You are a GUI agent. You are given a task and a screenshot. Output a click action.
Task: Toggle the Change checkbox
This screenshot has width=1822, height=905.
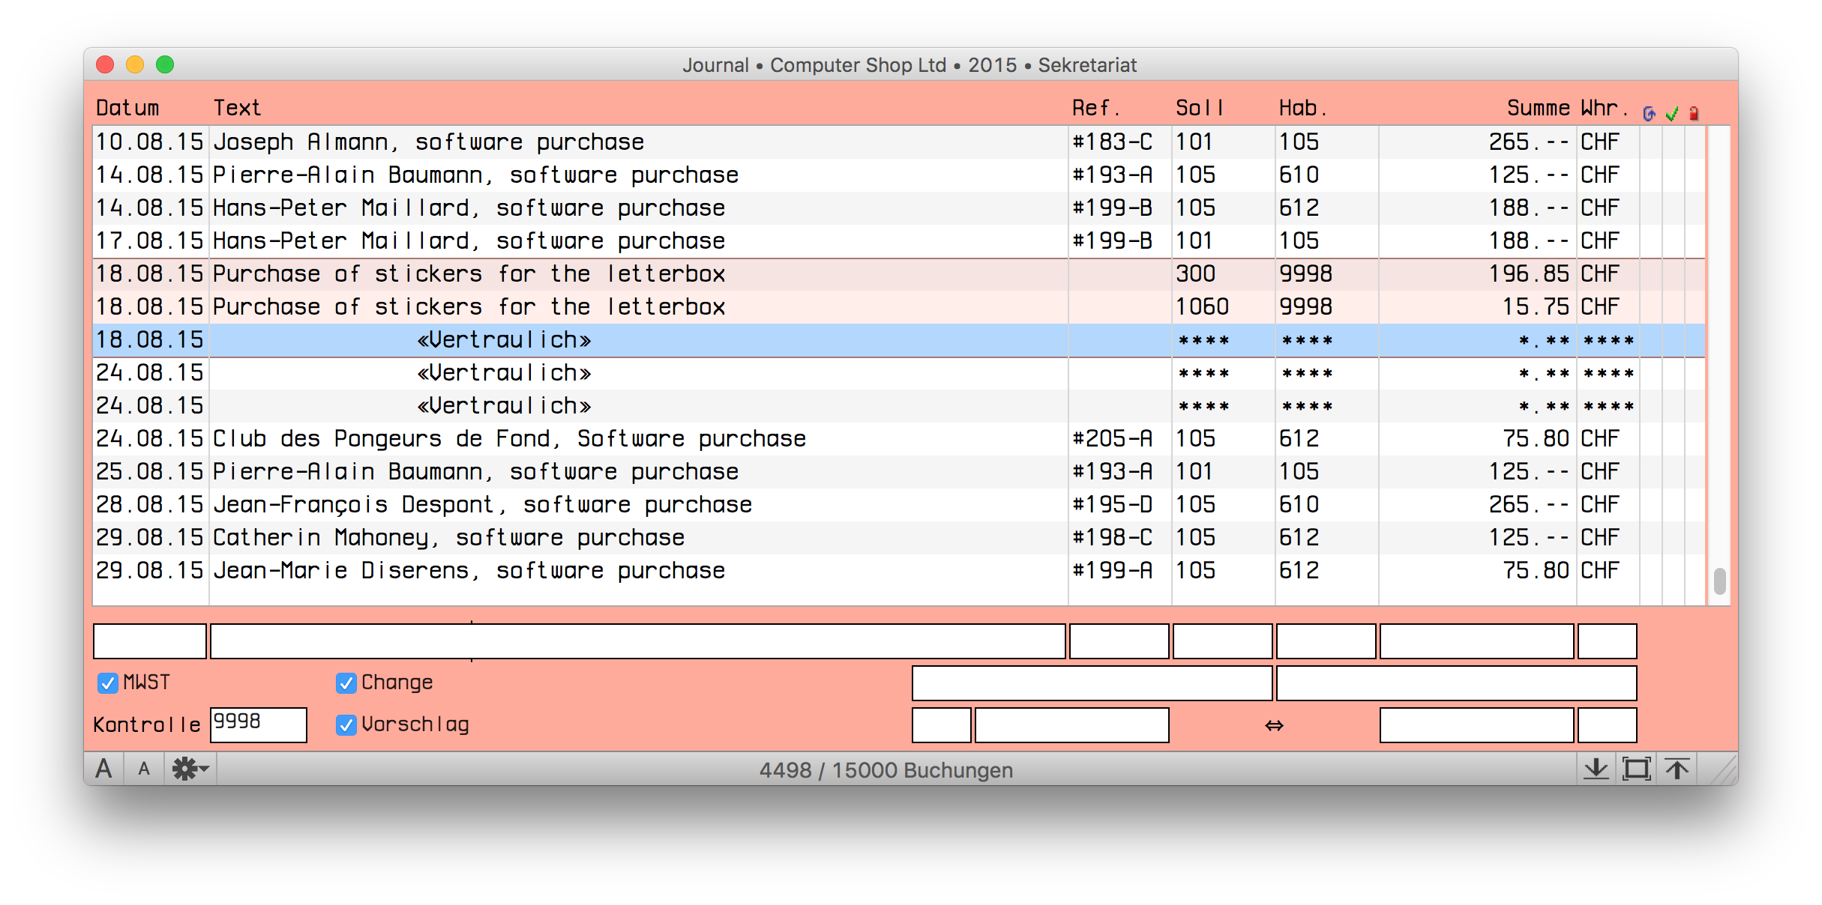346,682
